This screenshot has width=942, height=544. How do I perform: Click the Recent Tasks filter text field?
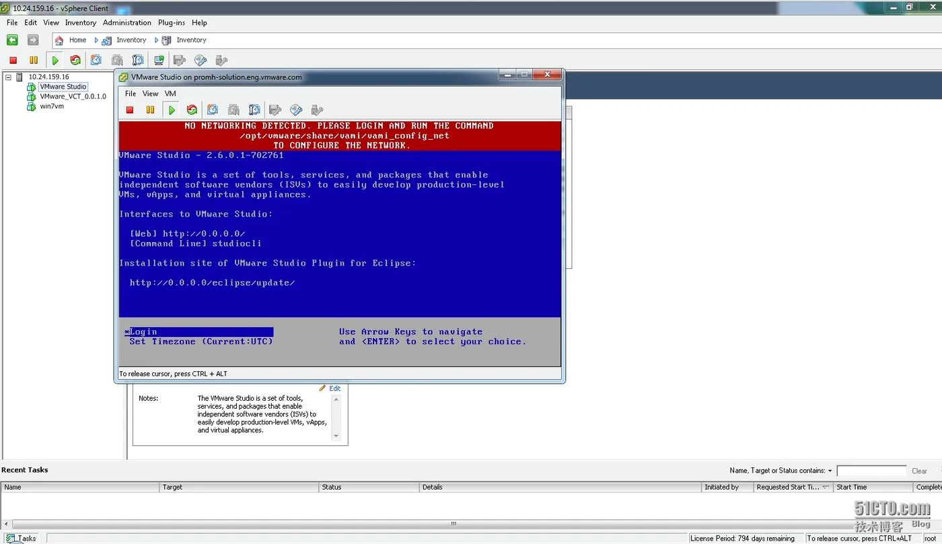[871, 471]
